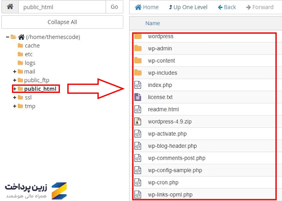Expand the ssl folder tree node
282x201 pixels.
pyautogui.click(x=14, y=98)
